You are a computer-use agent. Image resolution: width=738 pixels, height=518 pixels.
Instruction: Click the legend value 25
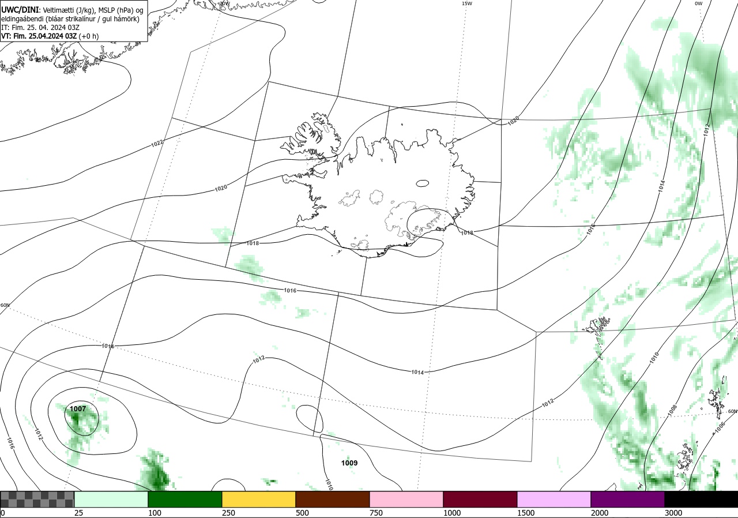tap(79, 513)
